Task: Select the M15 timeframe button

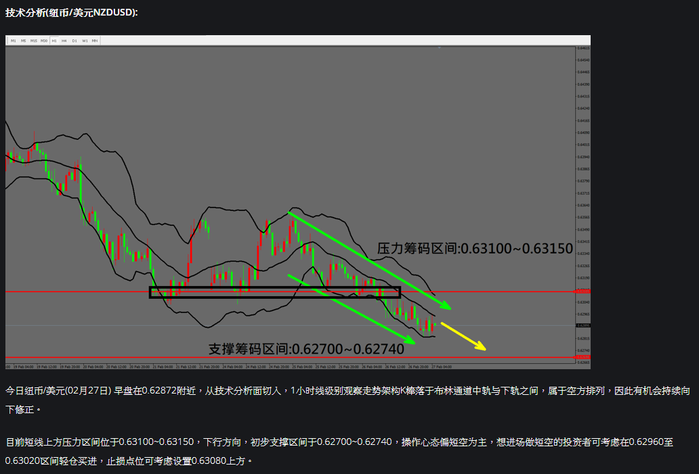Action: click(x=33, y=41)
